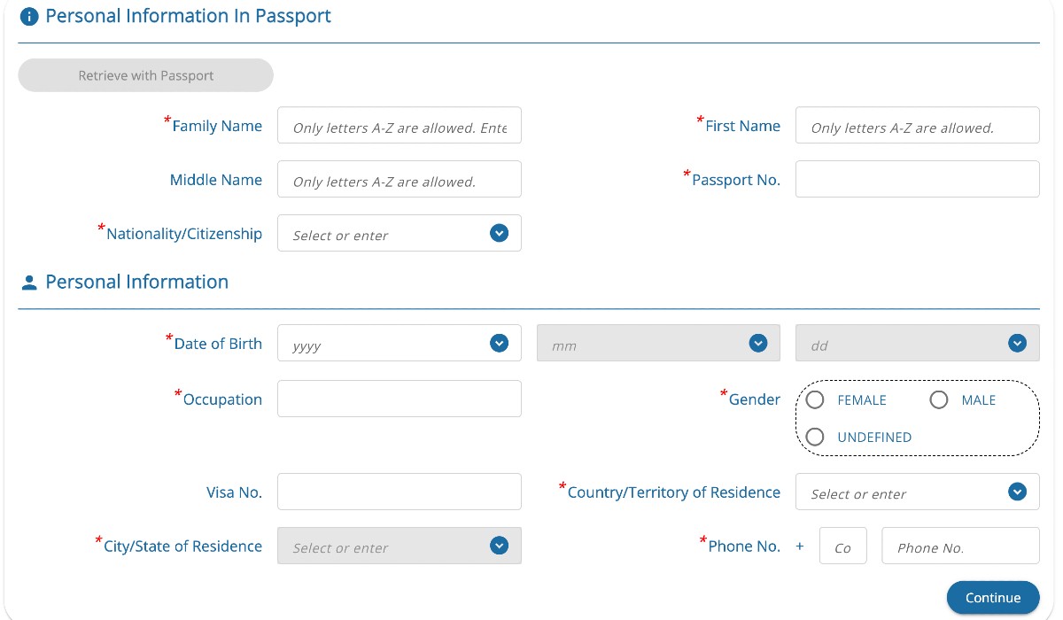Image resolution: width=1063 pixels, height=620 pixels.
Task: Select the MALE gender radio button
Action: point(939,400)
